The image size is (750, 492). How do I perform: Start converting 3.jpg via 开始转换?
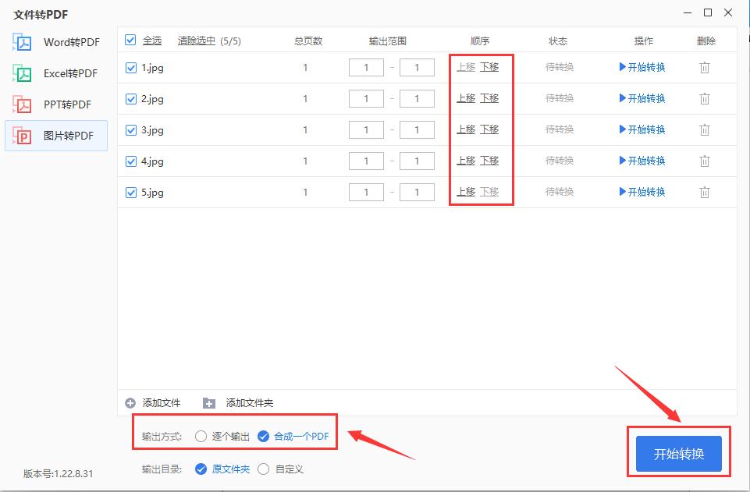[644, 129]
